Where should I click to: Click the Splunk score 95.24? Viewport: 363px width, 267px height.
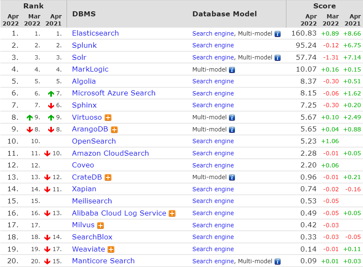[x=306, y=45]
